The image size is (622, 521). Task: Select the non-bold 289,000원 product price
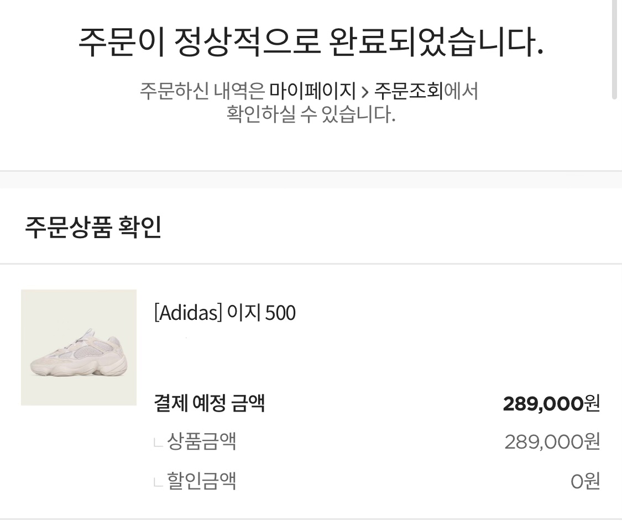pyautogui.click(x=552, y=441)
